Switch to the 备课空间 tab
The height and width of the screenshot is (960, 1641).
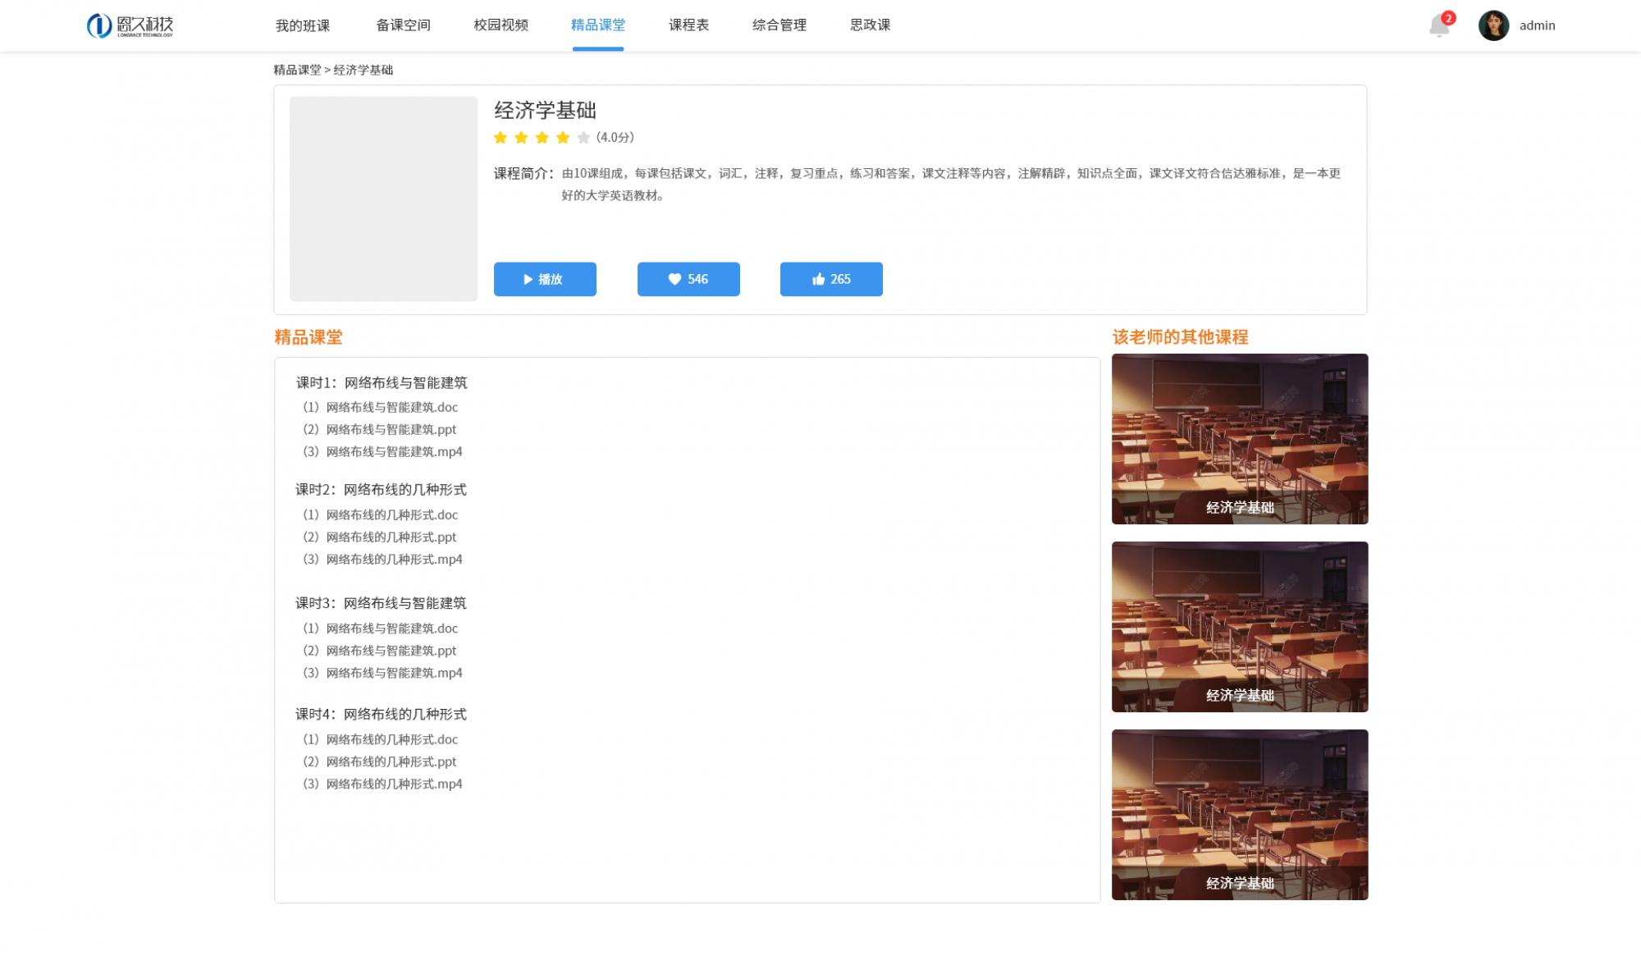coord(403,25)
